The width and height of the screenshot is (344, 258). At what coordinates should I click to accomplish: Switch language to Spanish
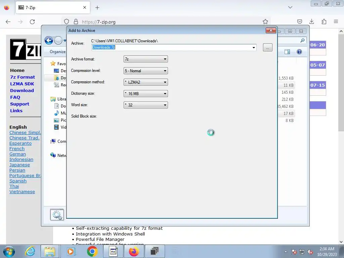pyautogui.click(x=18, y=181)
